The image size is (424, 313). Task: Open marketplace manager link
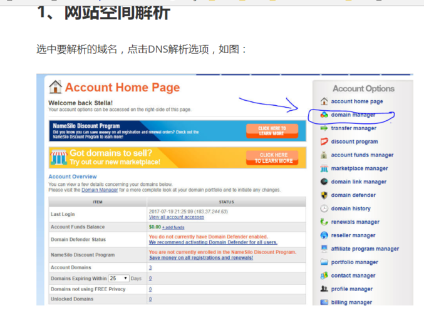pos(359,168)
